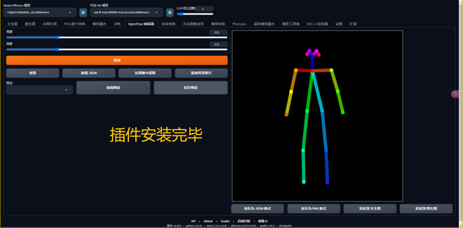Click the 保存预设 button
The width and height of the screenshot is (463, 228).
pos(191,88)
